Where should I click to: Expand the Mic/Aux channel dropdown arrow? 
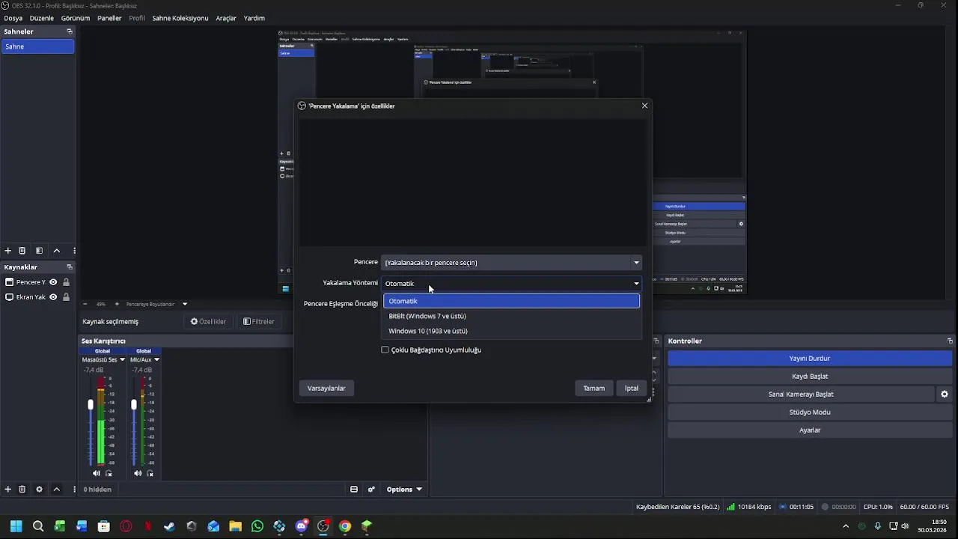156,360
